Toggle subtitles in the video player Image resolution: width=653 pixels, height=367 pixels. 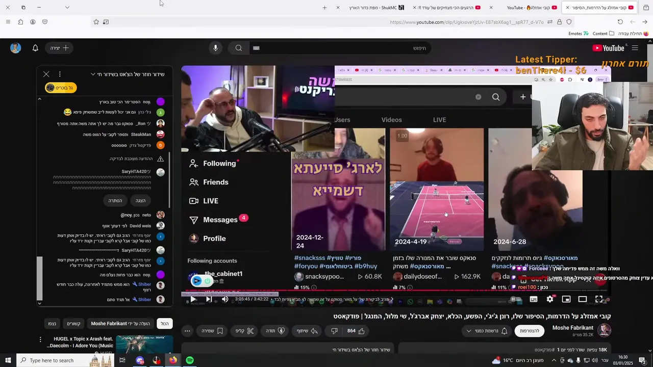534,299
